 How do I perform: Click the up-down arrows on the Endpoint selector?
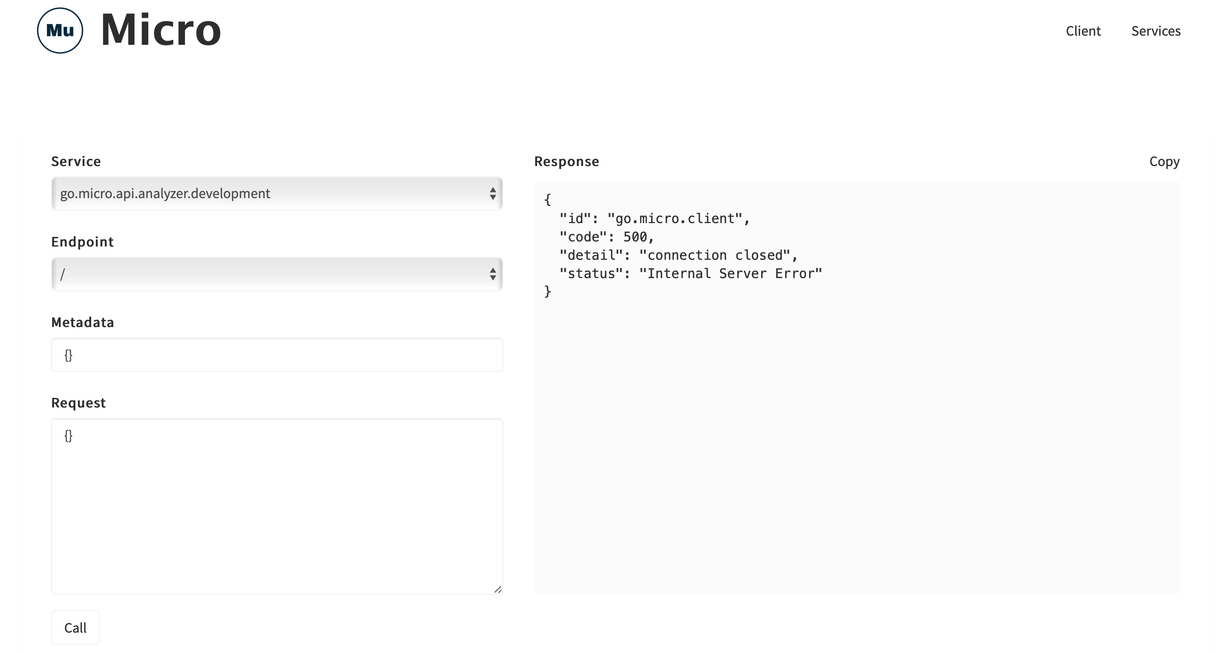point(492,274)
